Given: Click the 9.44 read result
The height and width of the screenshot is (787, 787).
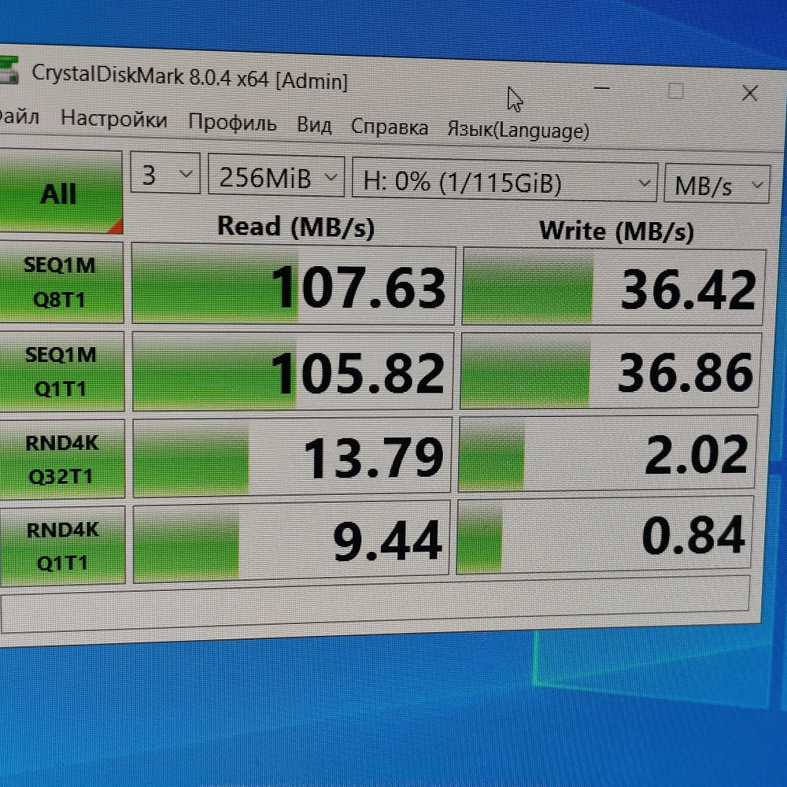Looking at the screenshot, I should [291, 541].
